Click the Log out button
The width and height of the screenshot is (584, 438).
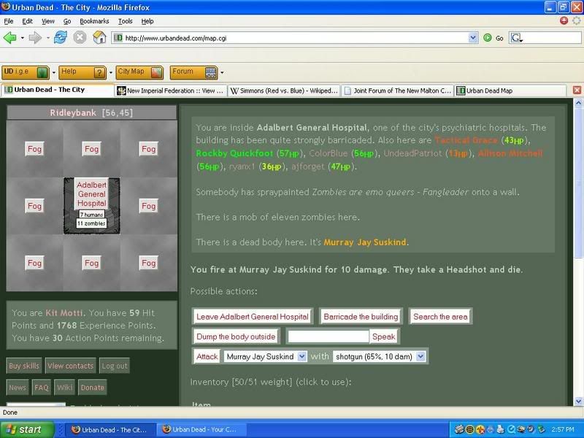tap(115, 366)
